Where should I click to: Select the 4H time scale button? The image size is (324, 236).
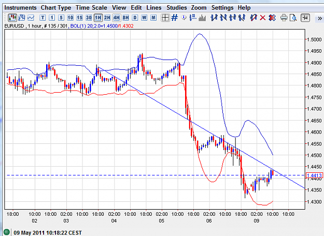(117, 18)
